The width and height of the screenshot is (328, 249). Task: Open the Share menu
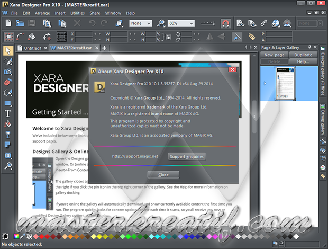tap(95, 13)
